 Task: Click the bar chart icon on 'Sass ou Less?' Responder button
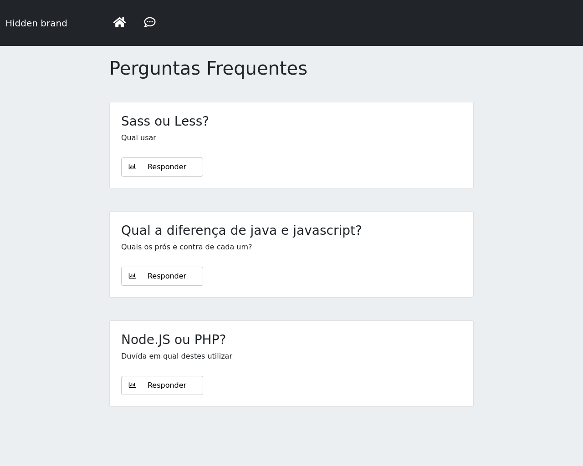pyautogui.click(x=133, y=167)
